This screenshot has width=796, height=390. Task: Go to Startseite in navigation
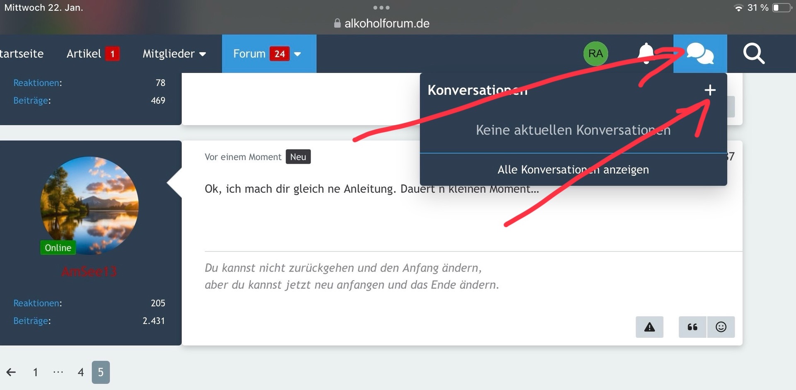tap(22, 54)
